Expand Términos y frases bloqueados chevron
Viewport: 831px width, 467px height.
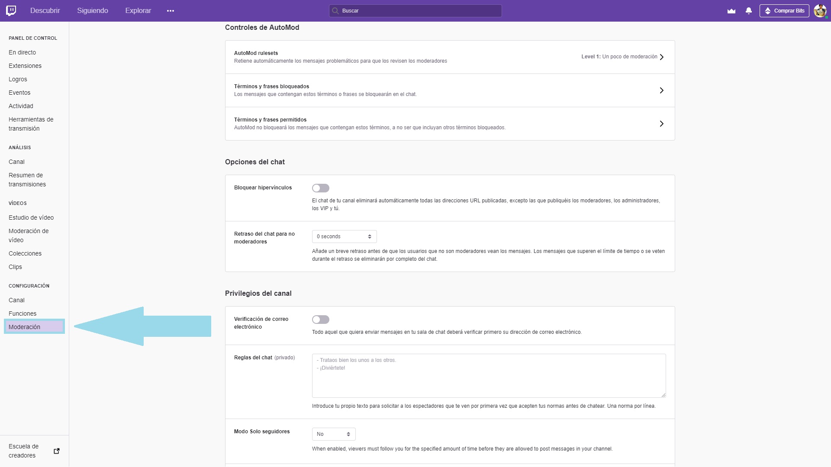(x=661, y=90)
